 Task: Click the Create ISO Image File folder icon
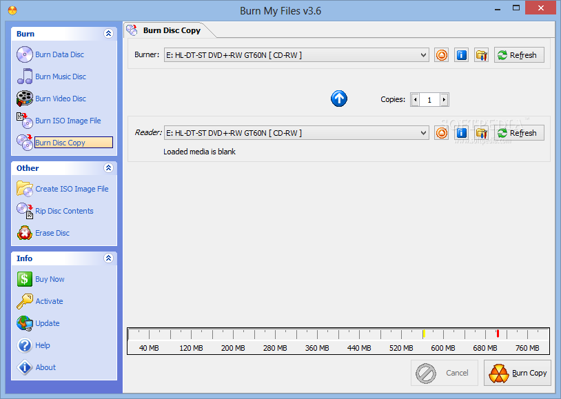tap(25, 189)
